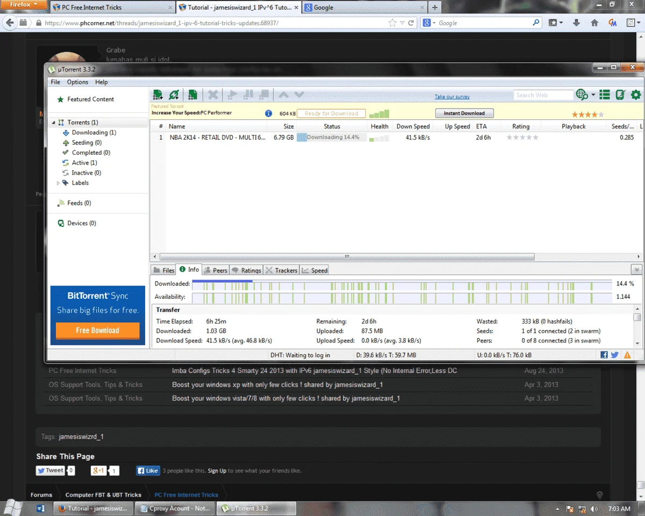Viewport: 645px width, 516px height.
Task: Open the Options menu in uTorrent
Action: point(77,82)
